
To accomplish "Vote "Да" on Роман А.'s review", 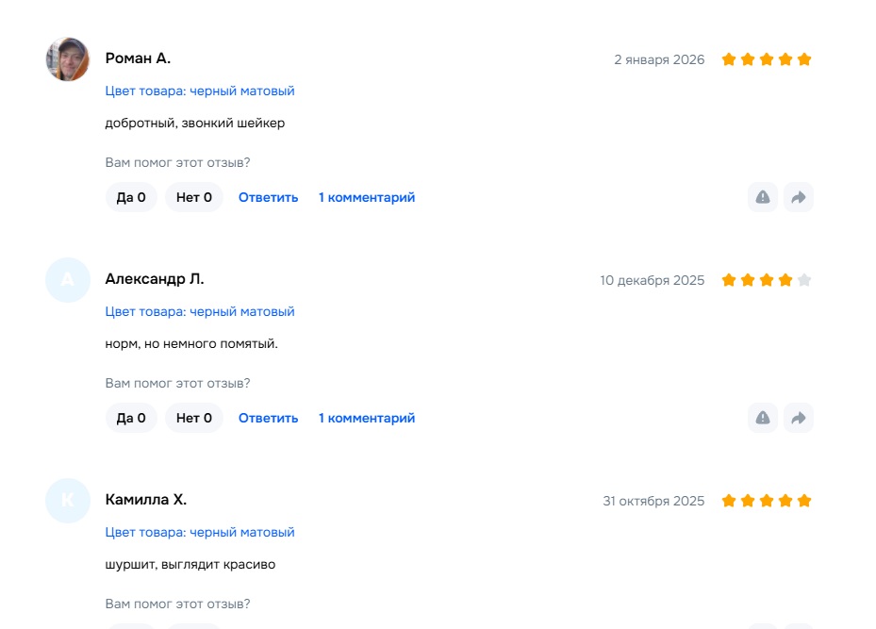I will coord(131,197).
